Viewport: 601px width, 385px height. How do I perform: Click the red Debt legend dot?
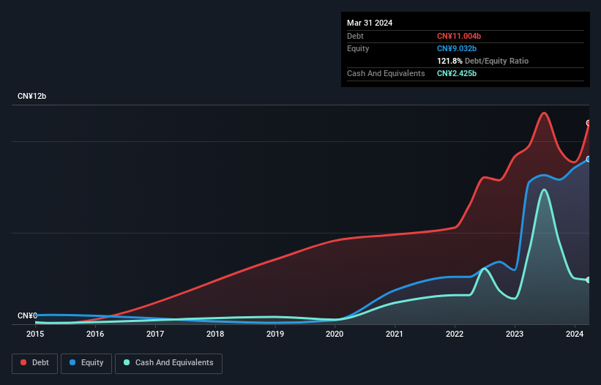pyautogui.click(x=23, y=362)
